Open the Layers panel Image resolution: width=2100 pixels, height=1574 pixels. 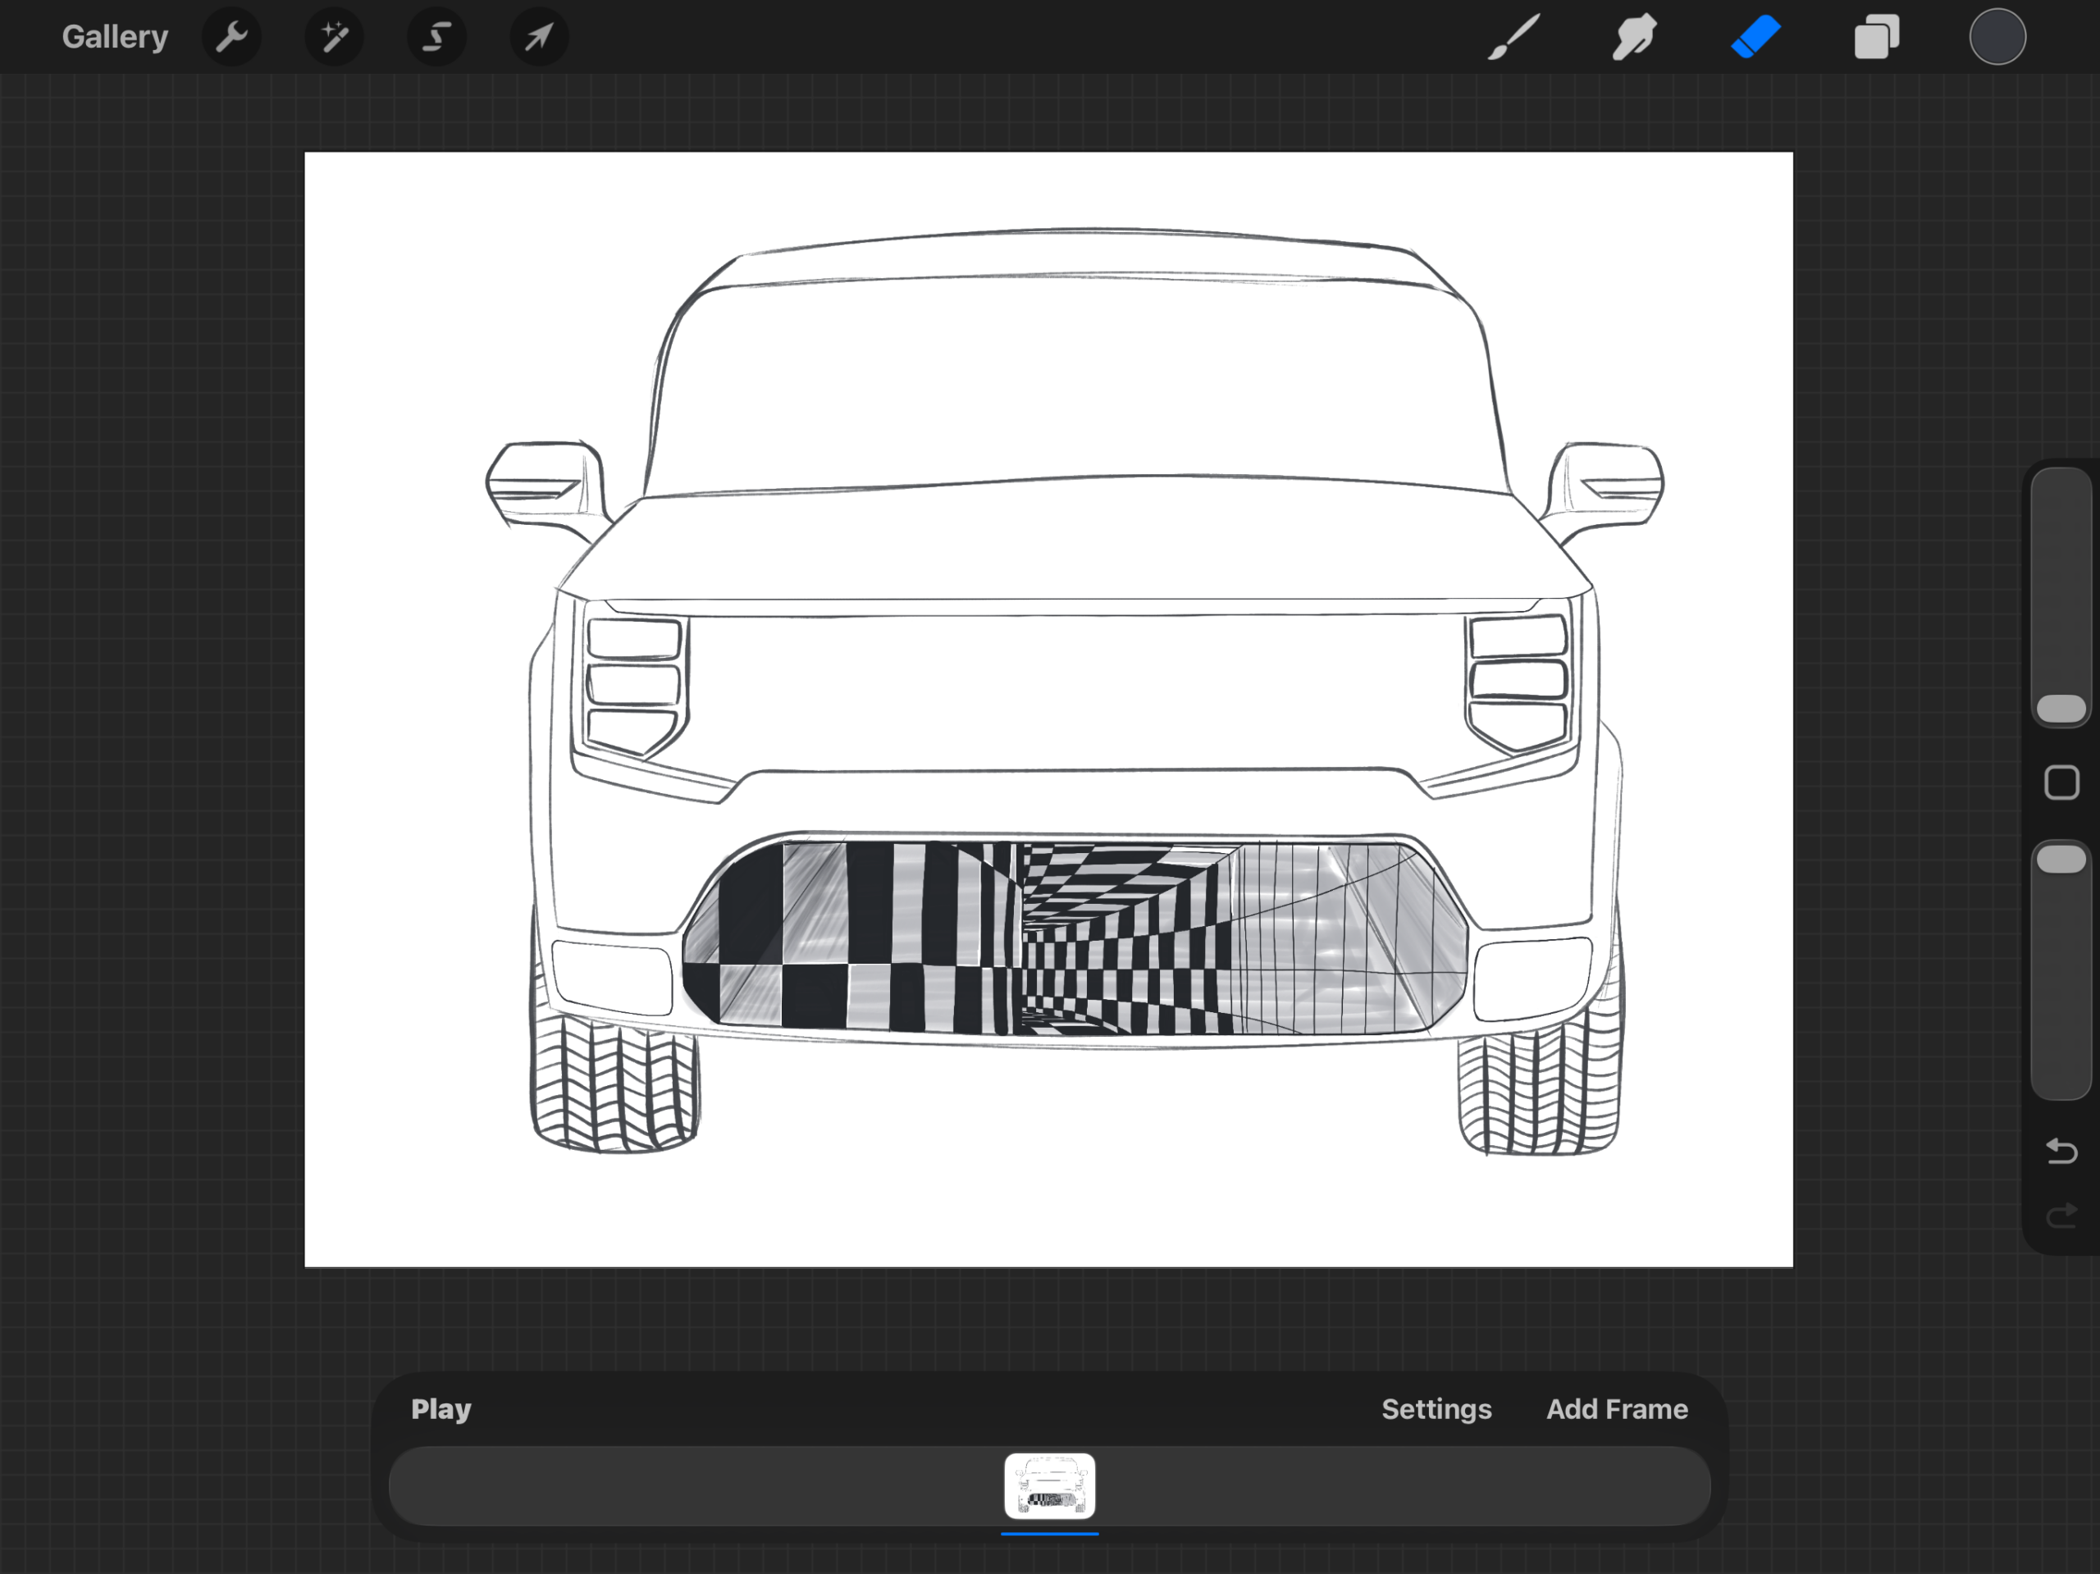(x=1877, y=37)
